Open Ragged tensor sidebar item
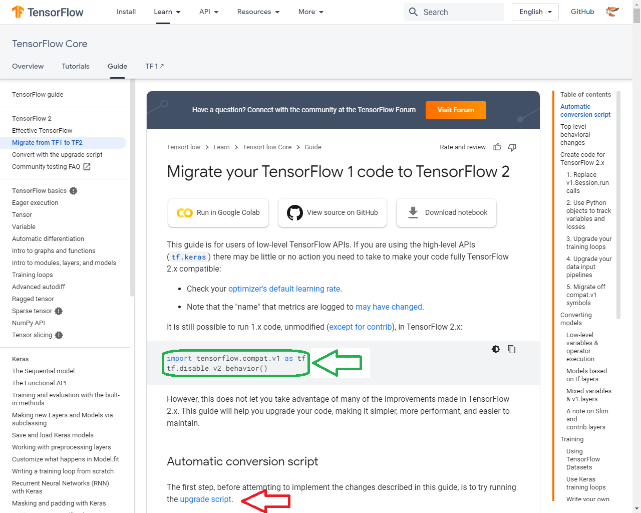This screenshot has width=641, height=513. [33, 299]
